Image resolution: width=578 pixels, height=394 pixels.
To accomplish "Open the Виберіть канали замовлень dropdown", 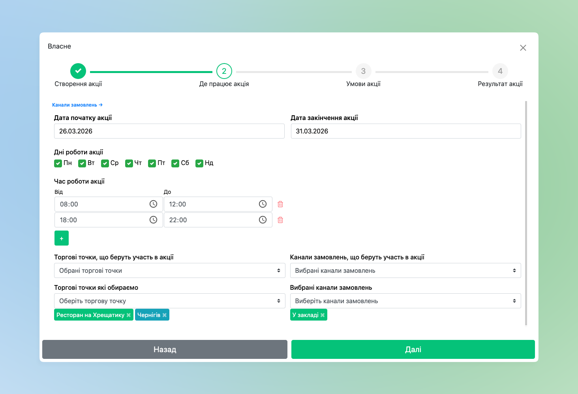I will (x=405, y=301).
